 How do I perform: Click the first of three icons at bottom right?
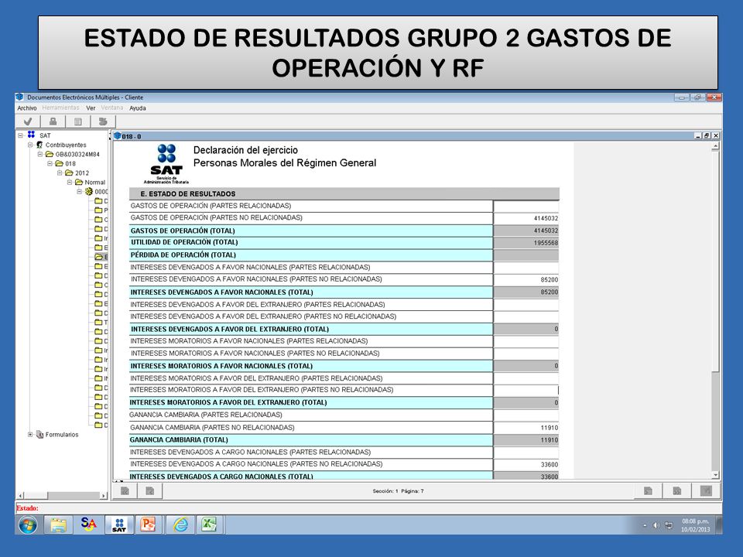(x=648, y=490)
